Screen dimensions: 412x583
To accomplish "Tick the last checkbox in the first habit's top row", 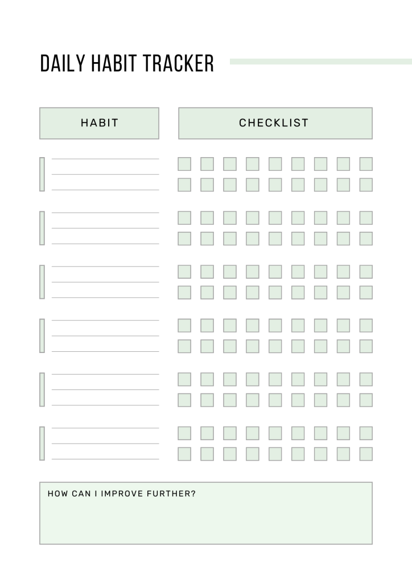I will (366, 164).
